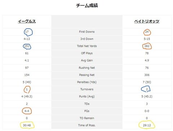Click Eagles possession time 30:48

(27, 125)
